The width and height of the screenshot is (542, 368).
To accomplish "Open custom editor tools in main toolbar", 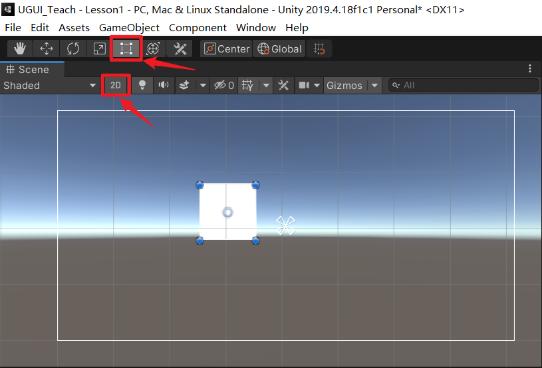I will 180,48.
